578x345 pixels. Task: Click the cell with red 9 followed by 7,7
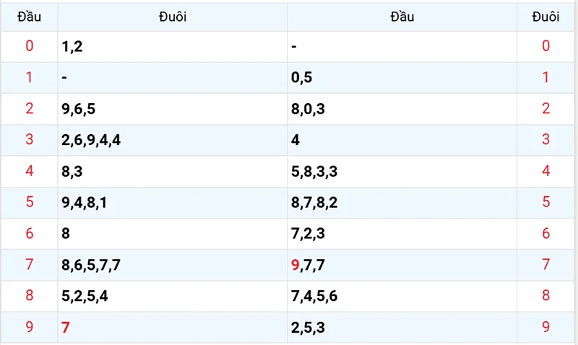[308, 265]
